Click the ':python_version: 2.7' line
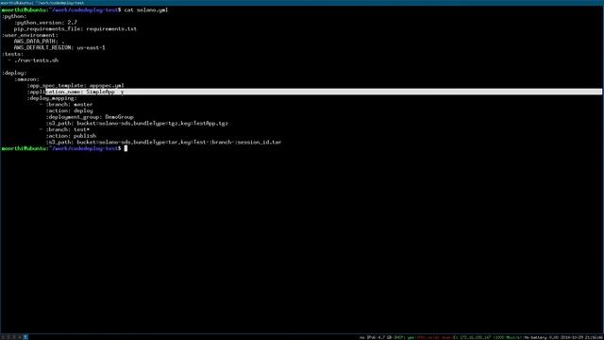 coord(45,23)
